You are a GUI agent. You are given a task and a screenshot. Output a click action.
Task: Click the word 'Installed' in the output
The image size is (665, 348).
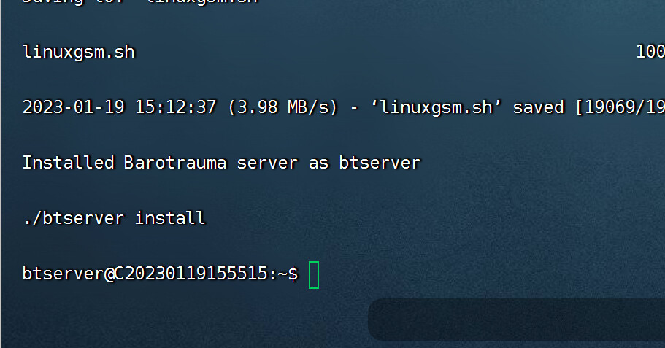pos(68,162)
